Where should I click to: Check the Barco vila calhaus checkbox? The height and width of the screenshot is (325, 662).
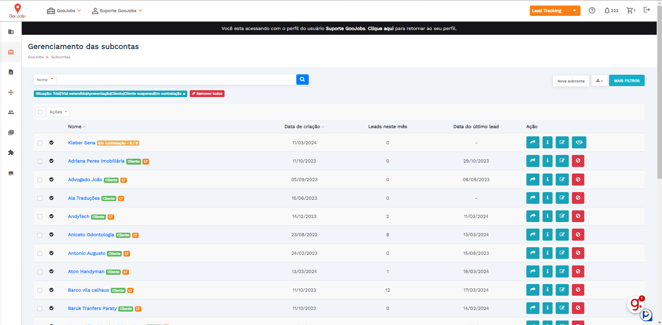(40, 290)
